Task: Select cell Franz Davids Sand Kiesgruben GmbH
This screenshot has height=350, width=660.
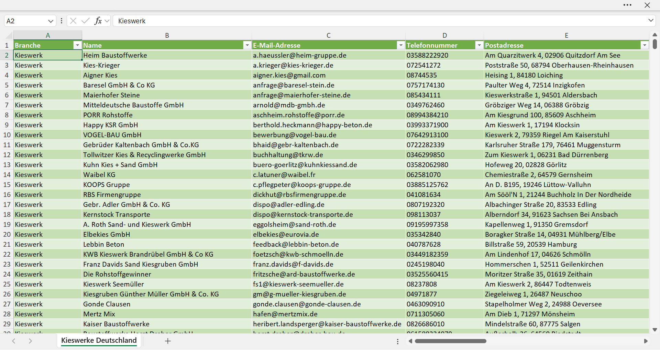Action: [167, 264]
